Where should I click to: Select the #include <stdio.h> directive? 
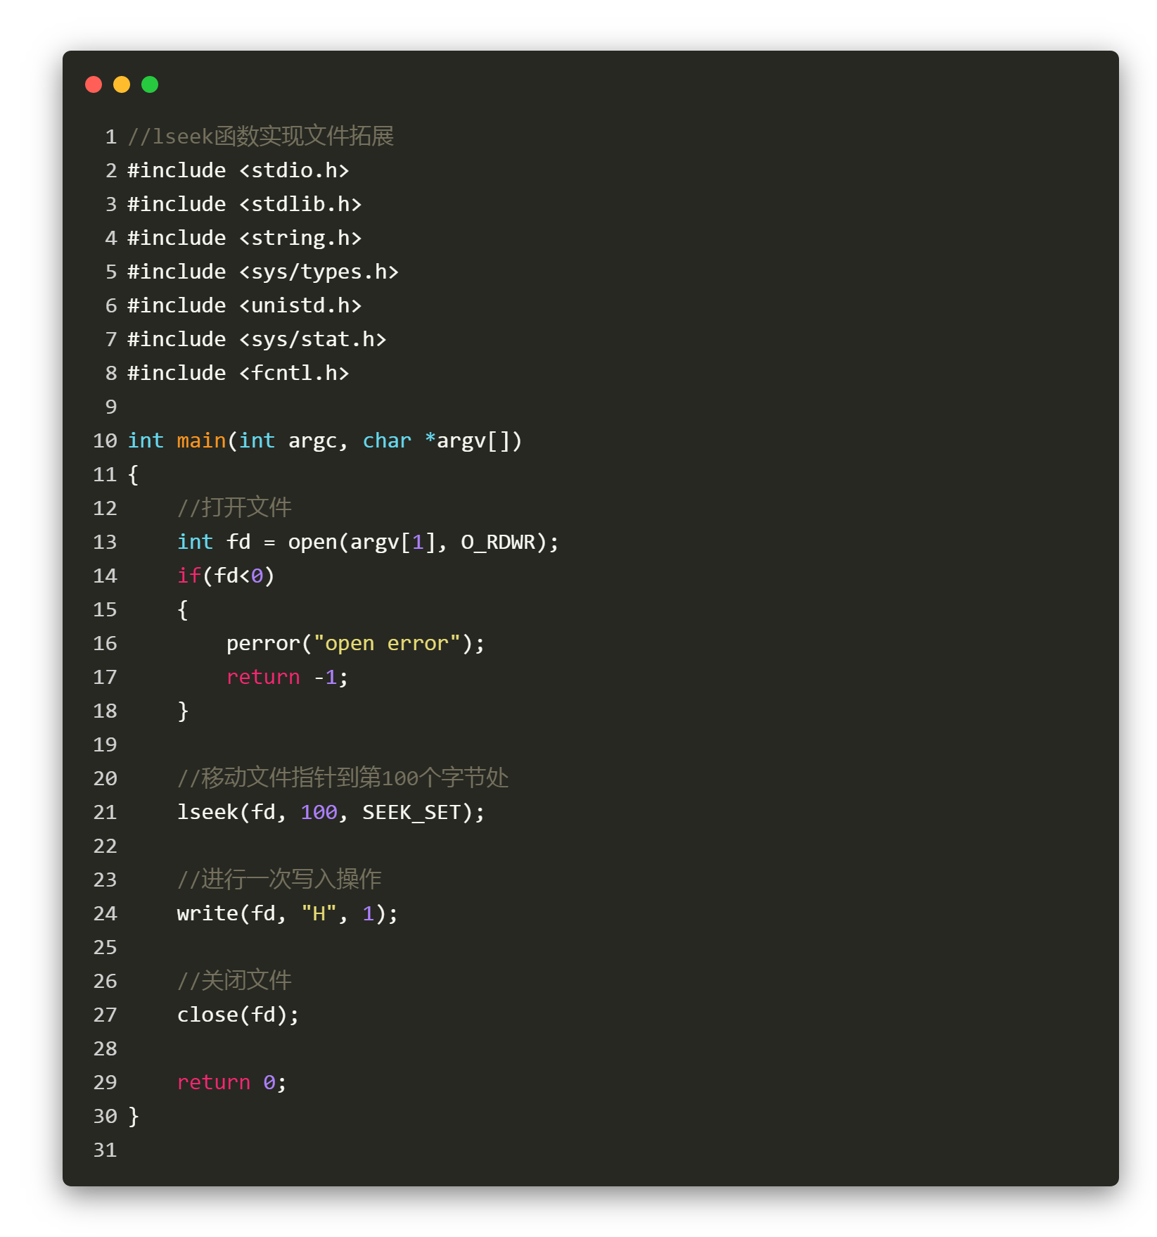(x=238, y=170)
